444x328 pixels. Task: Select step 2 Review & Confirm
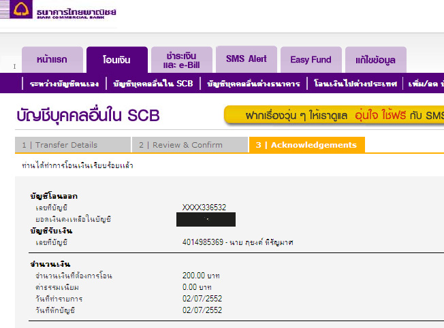[190, 145]
